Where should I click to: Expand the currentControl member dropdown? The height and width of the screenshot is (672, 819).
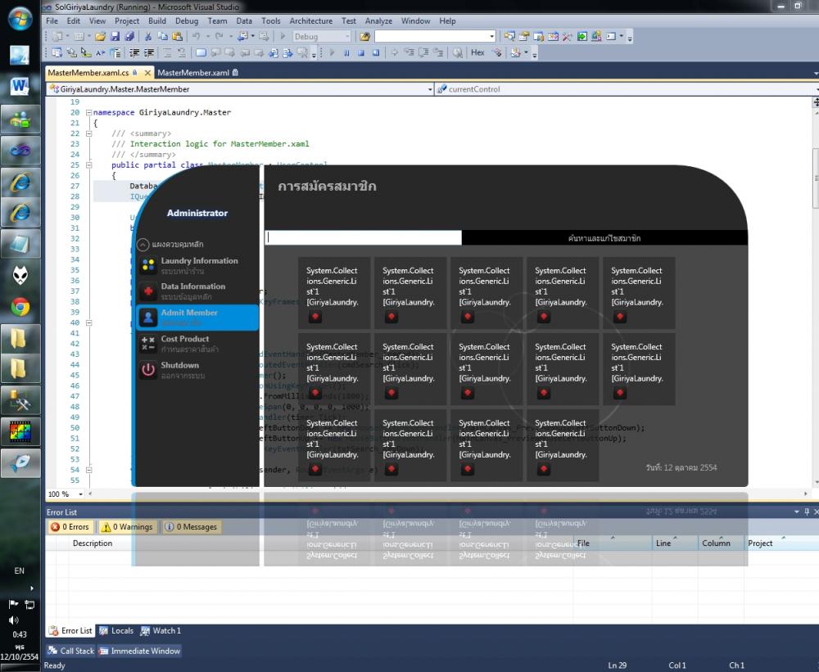pyautogui.click(x=814, y=89)
